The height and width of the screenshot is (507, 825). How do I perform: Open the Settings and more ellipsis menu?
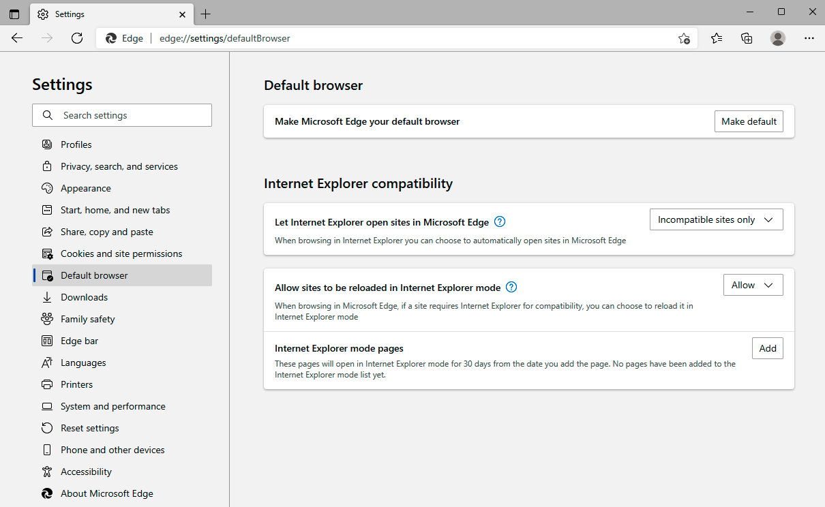[809, 38]
